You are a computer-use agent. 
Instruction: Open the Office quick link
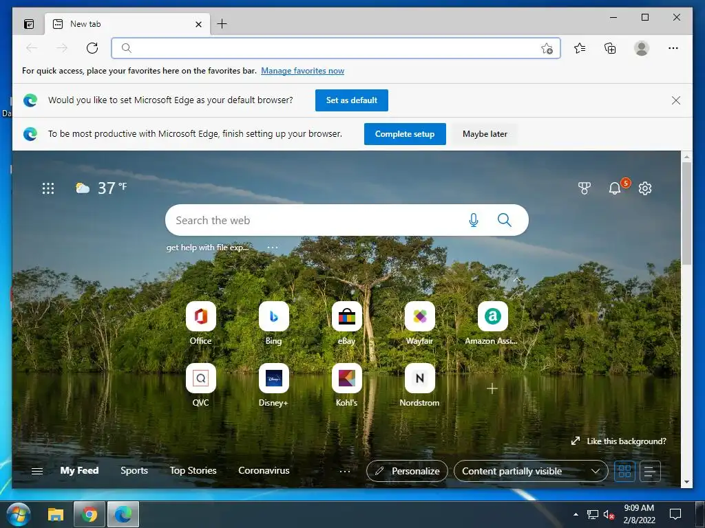200,323
